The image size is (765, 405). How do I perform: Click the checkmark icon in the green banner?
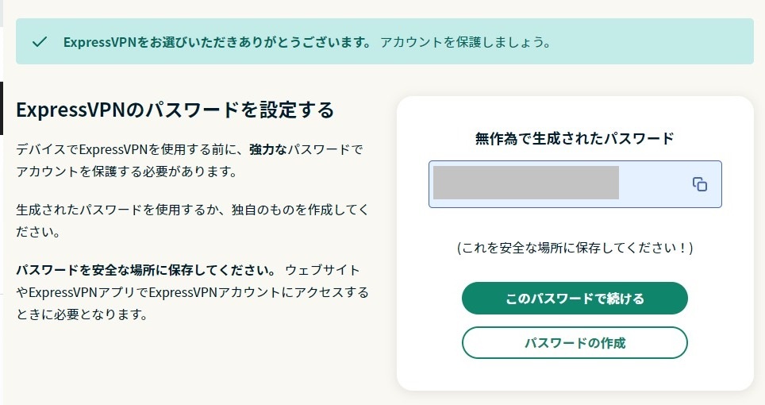(x=40, y=42)
